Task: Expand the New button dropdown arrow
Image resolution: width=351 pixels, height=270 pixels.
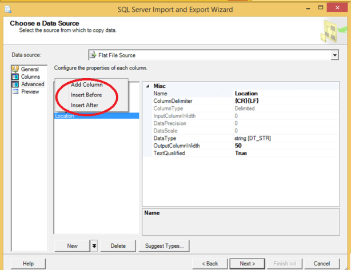Action: (x=94, y=246)
